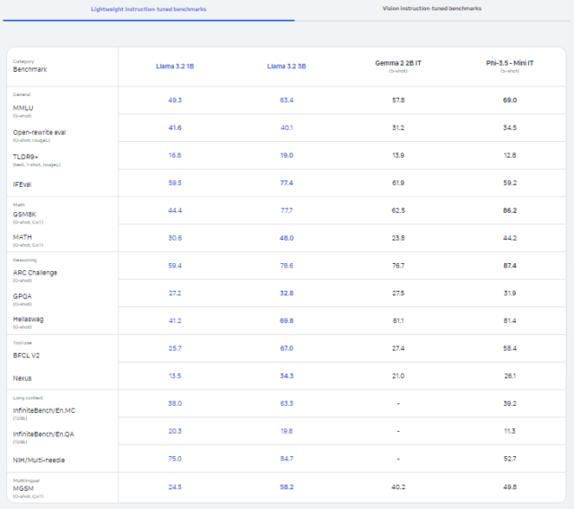Select the InfiniteBench/En.MC label
The width and height of the screenshot is (574, 509).
[x=44, y=410]
